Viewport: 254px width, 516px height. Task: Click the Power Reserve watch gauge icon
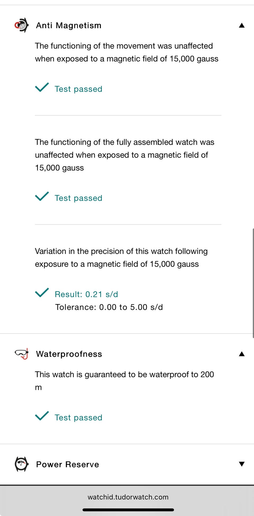click(x=21, y=464)
